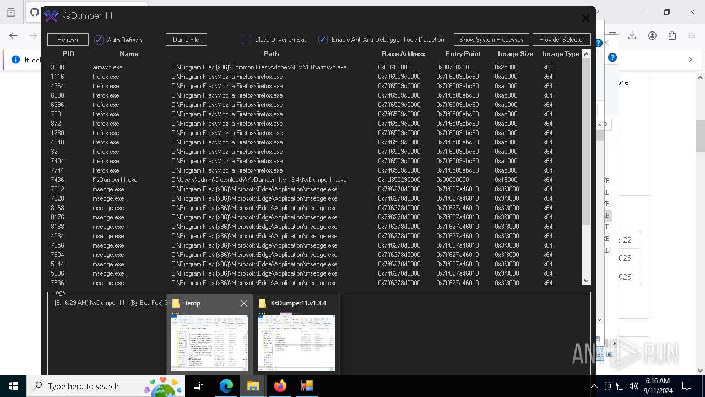Image resolution: width=705 pixels, height=397 pixels.
Task: Click the Firefox tab list icon
Action: pos(11,12)
